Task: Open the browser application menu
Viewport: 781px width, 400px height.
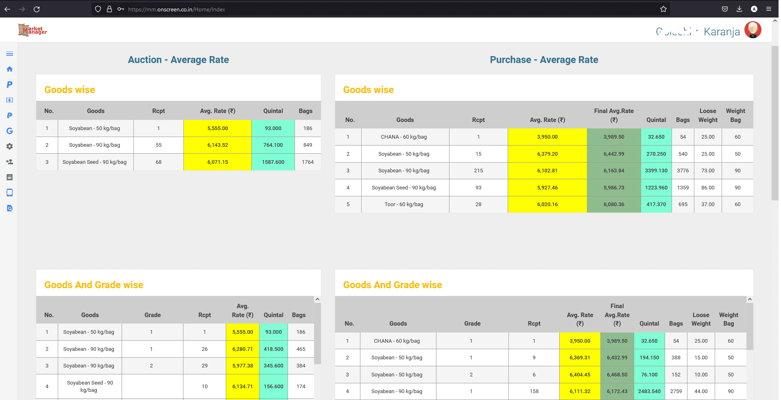Action: [769, 9]
